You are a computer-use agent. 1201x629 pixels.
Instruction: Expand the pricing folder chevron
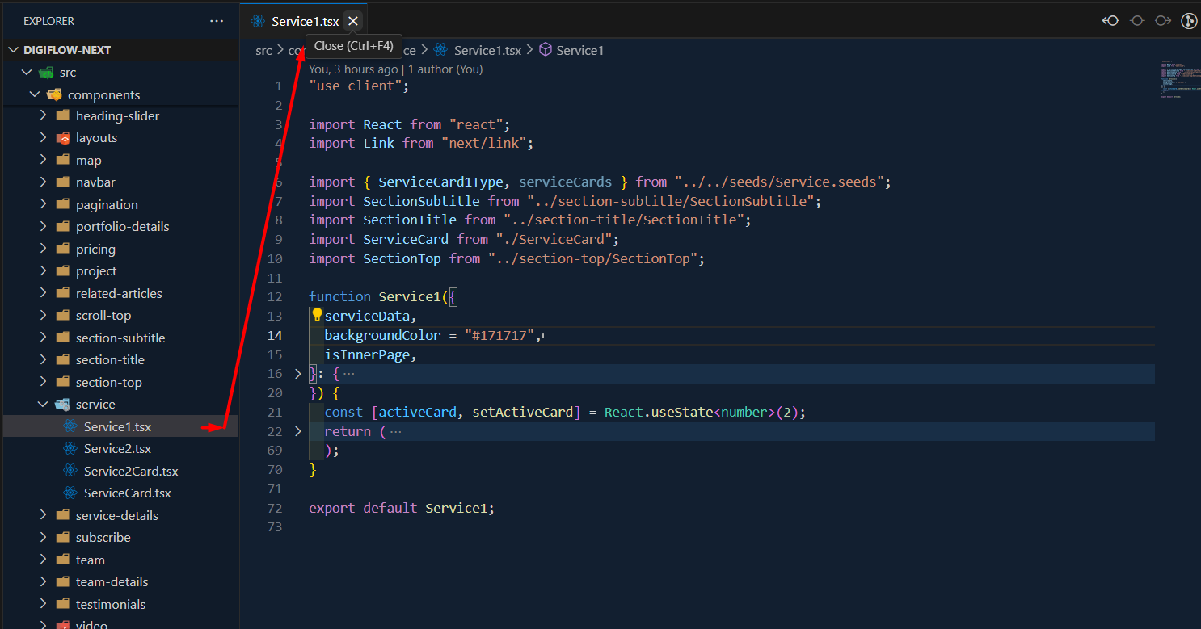click(43, 250)
